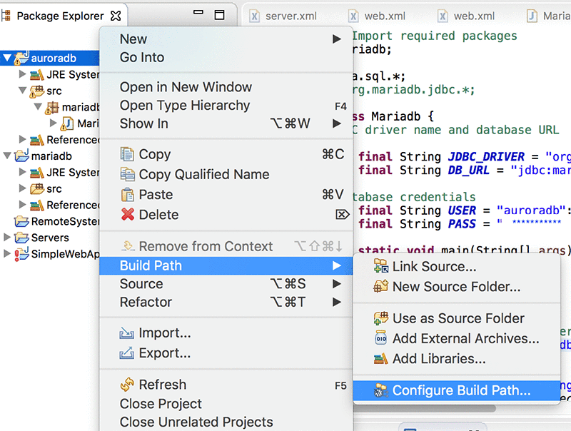Click the Refresh arrows icon
This screenshot has width=571, height=431.
[128, 385]
